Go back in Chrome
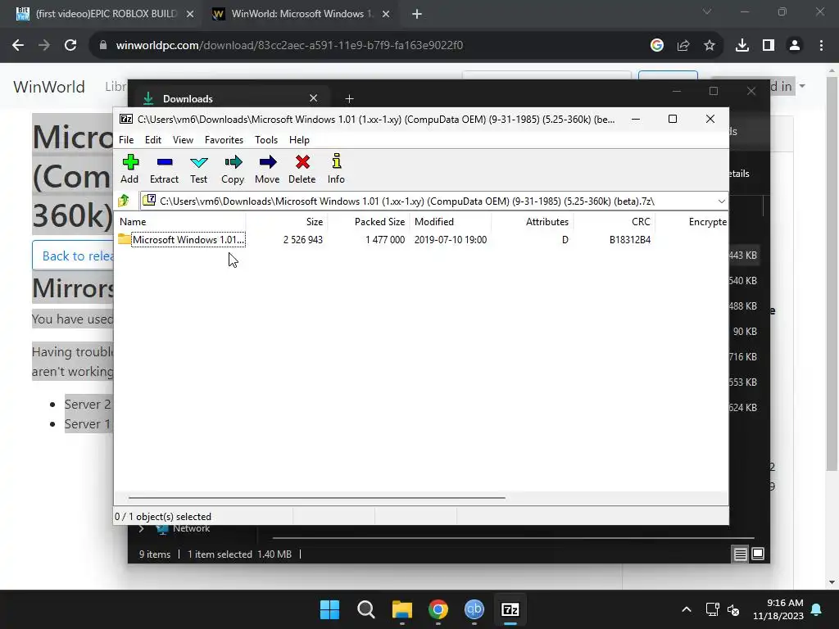 (18, 45)
